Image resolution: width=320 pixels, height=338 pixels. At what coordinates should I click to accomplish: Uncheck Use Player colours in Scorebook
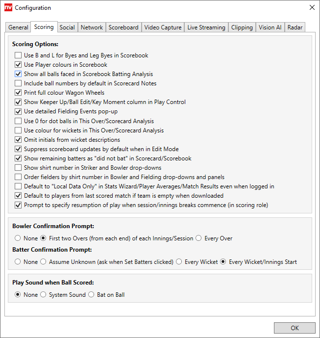pos(18,65)
